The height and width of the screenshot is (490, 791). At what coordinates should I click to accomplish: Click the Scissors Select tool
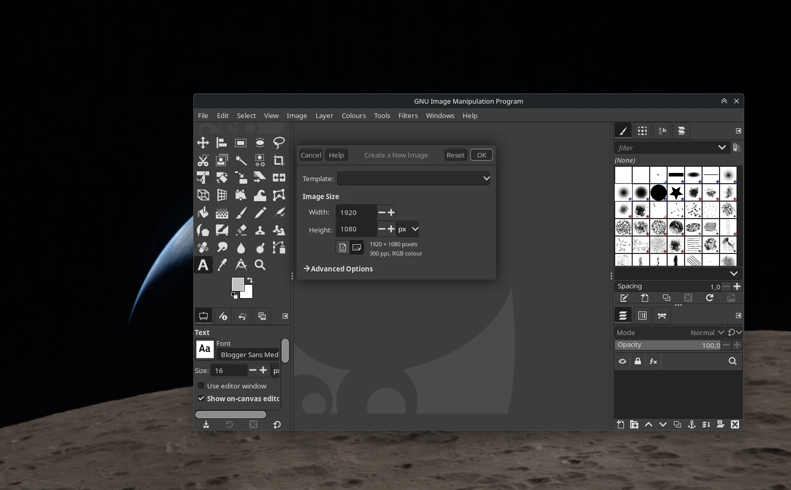coord(203,161)
